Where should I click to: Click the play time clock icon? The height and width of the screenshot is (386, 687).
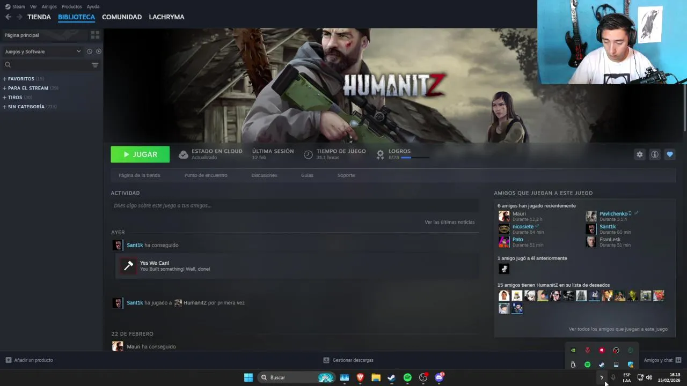coord(308,154)
